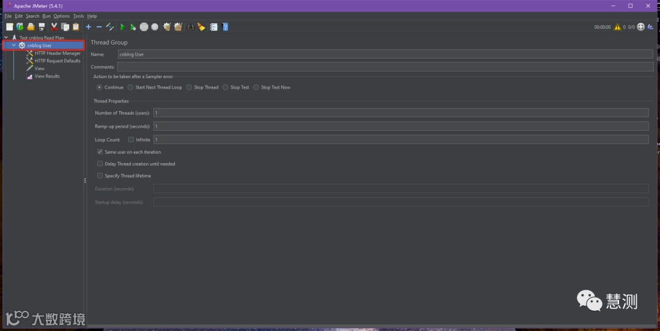This screenshot has width=660, height=331.
Task: Select HTTP Request Defaults in tree
Action: pos(57,61)
